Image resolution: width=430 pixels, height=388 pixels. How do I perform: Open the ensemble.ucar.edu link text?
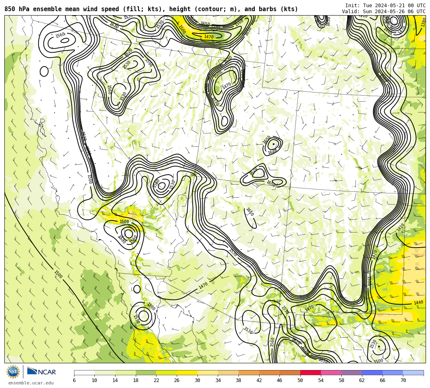click(31, 383)
